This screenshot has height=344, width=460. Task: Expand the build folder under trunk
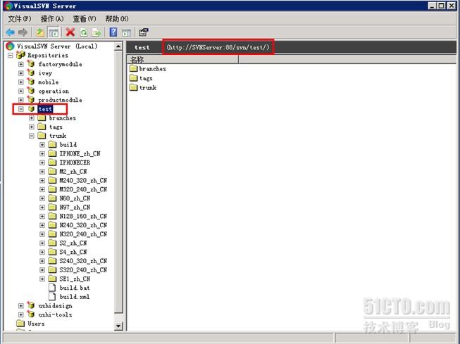pyautogui.click(x=42, y=145)
